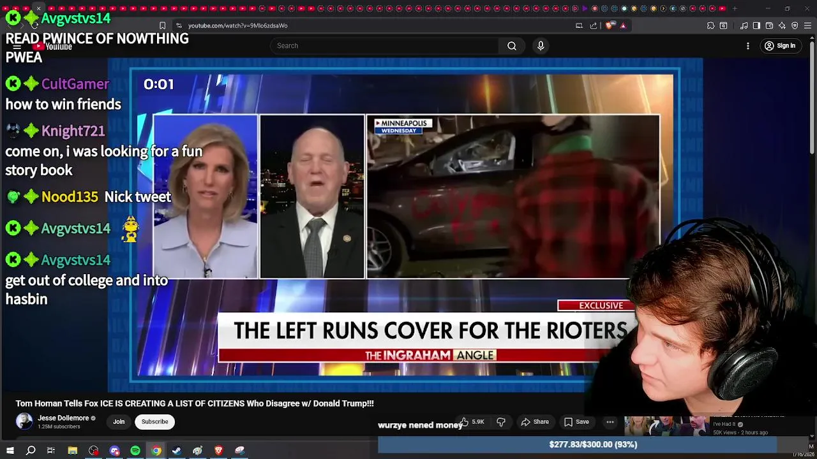Dislike the video
Viewport: 817px width, 459px height.
[x=501, y=422]
